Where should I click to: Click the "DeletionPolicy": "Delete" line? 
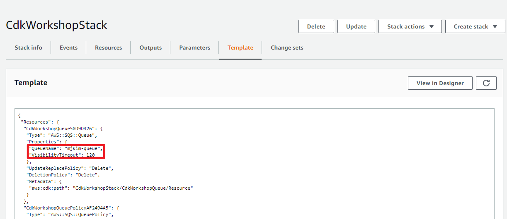(63, 175)
